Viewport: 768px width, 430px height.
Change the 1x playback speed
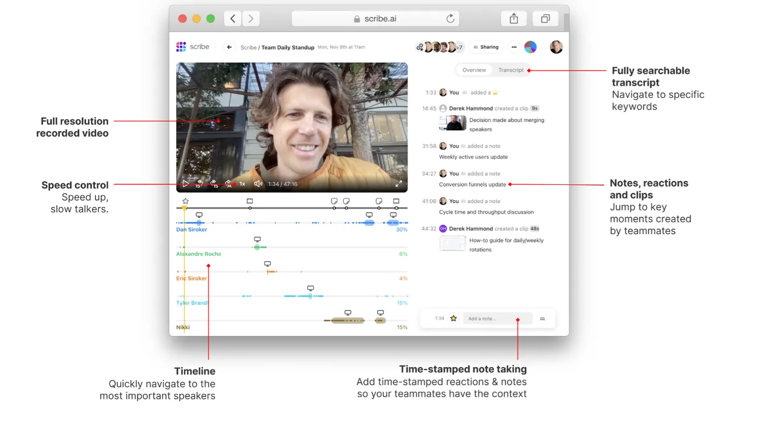[242, 184]
